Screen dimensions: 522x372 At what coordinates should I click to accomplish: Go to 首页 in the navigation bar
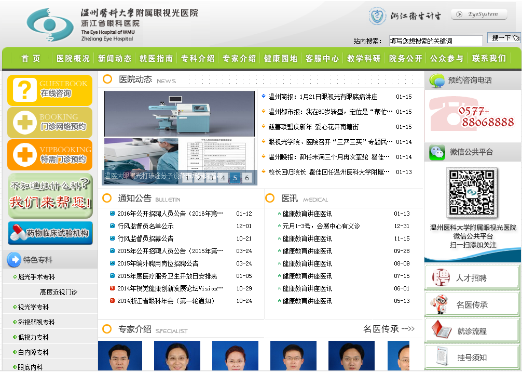pyautogui.click(x=31, y=59)
